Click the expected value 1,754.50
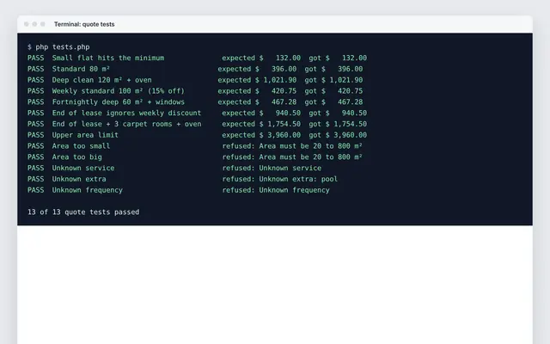The width and height of the screenshot is (550, 344). pyautogui.click(x=284, y=124)
